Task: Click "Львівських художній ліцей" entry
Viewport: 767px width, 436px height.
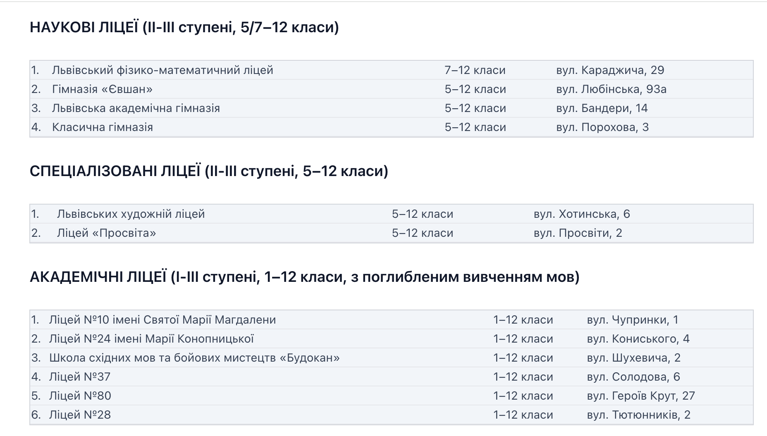Action: click(x=131, y=214)
